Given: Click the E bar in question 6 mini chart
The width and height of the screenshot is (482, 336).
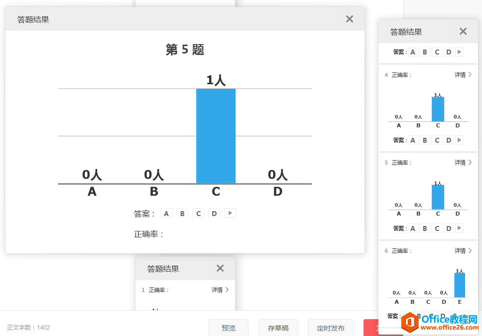Looking at the screenshot, I should click(460, 285).
